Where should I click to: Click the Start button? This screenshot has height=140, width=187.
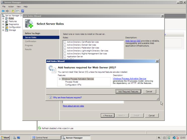click(x=5, y=138)
